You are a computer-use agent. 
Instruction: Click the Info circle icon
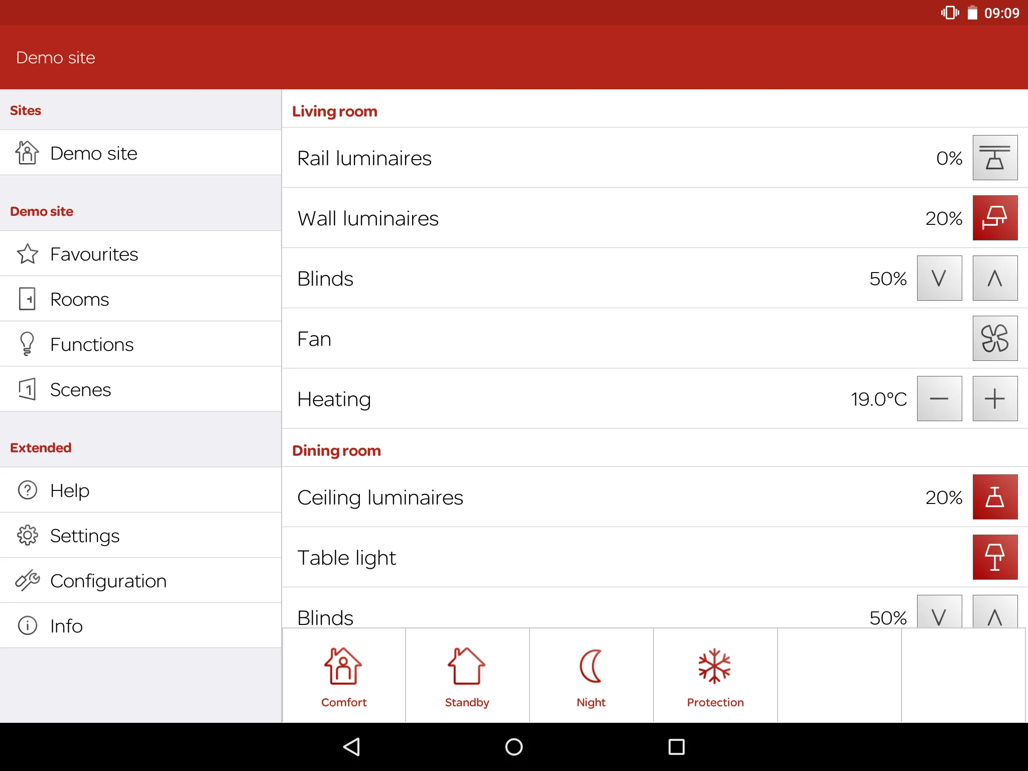[x=27, y=625]
